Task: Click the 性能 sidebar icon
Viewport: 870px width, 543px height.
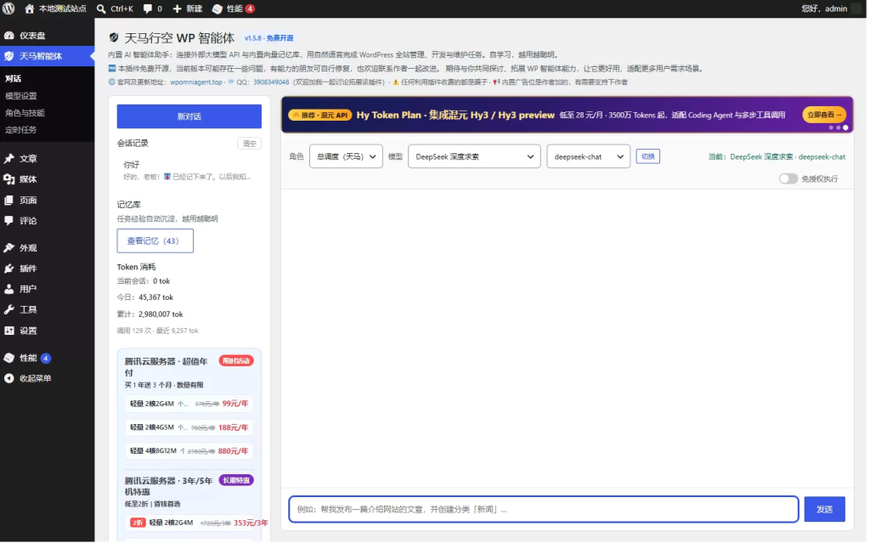Action: coord(8,358)
